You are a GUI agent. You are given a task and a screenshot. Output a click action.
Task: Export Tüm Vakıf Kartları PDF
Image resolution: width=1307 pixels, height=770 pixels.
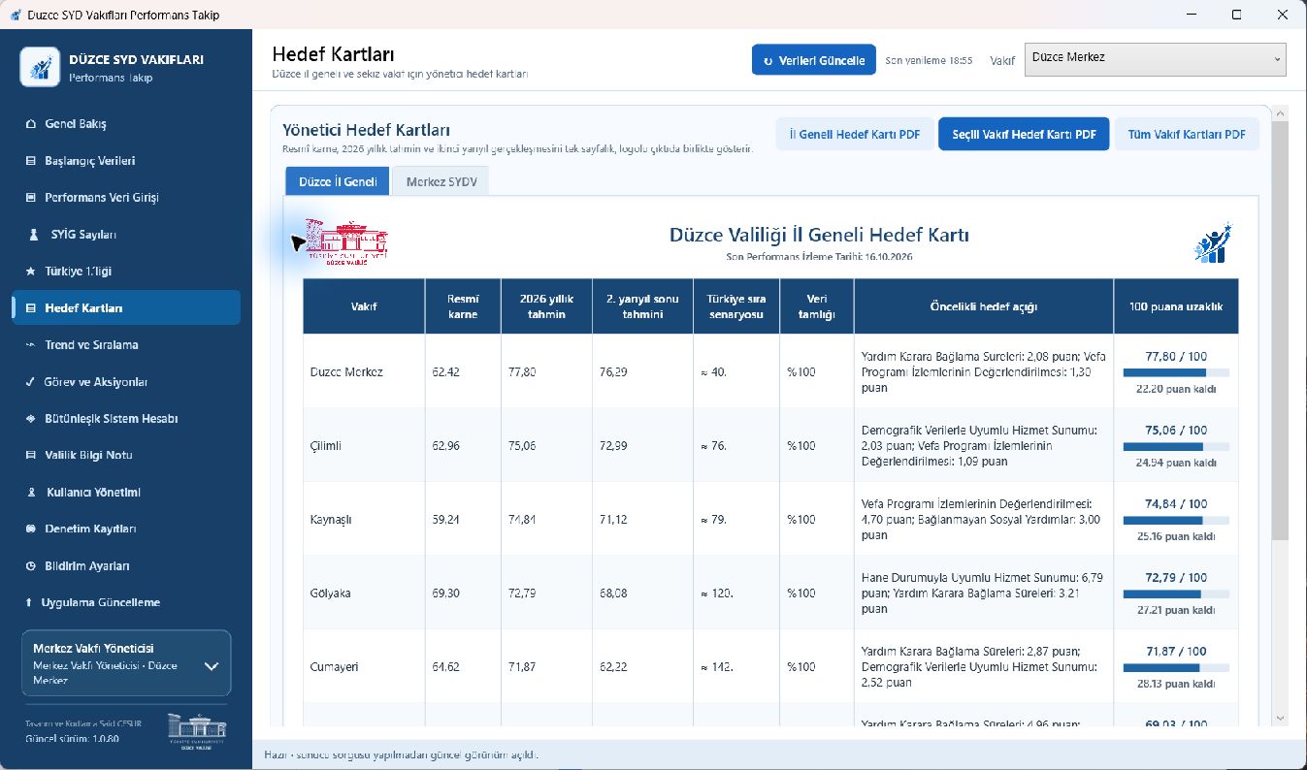1187,135
